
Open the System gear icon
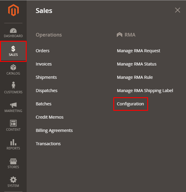tap(13, 180)
